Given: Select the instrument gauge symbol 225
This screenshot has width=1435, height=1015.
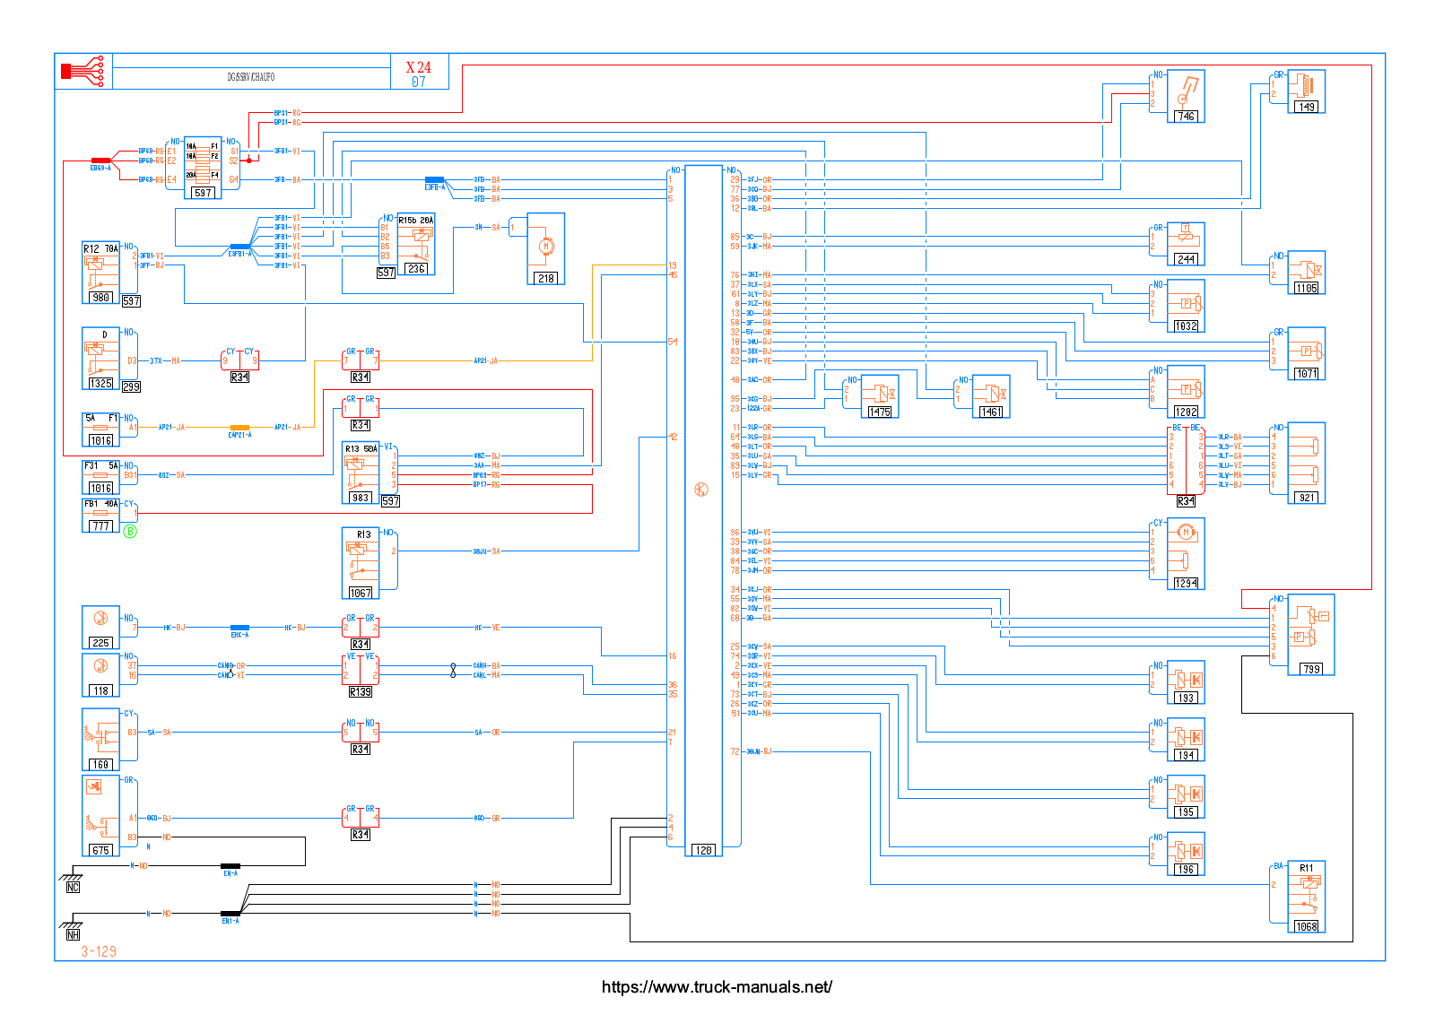Looking at the screenshot, I should [x=100, y=628].
